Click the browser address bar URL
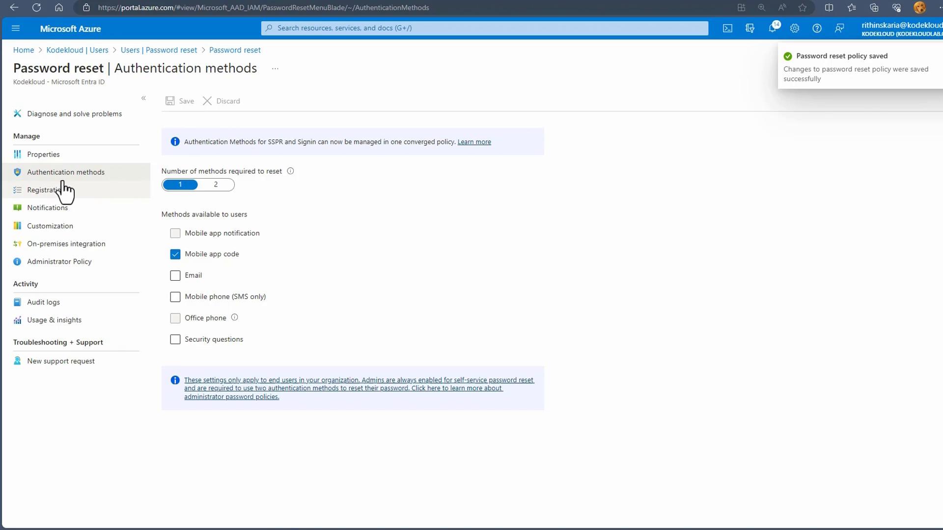 (x=263, y=7)
